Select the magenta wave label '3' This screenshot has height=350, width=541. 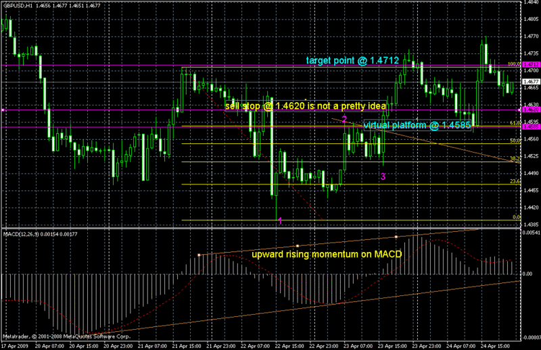383,176
